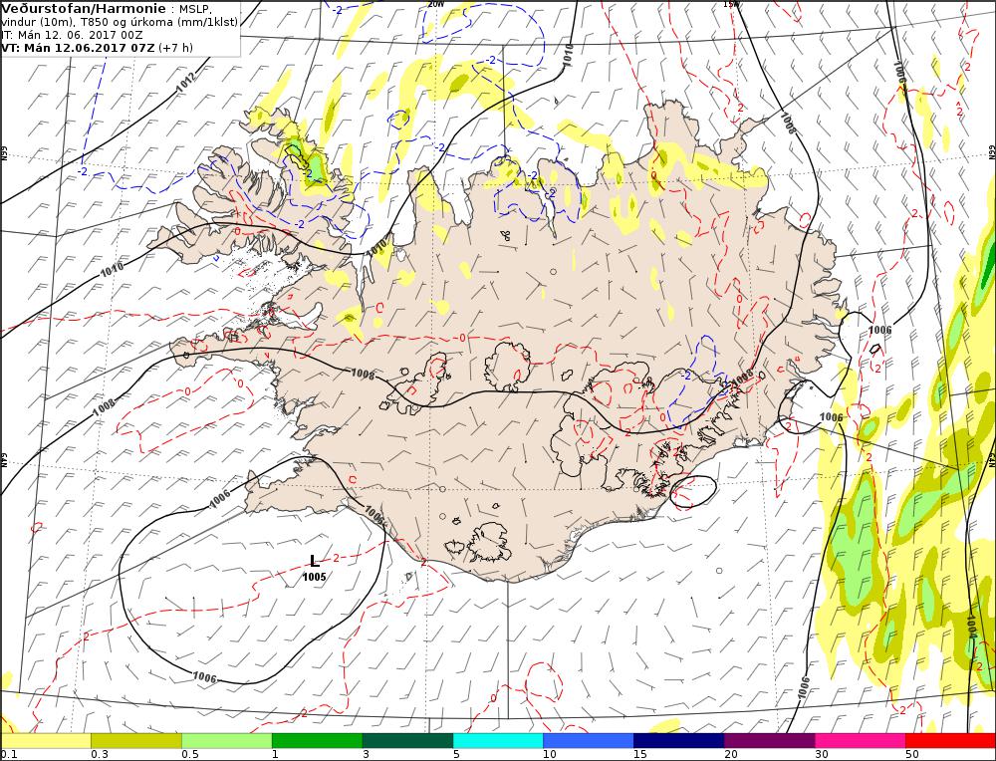Click the olive 0.3 precipitation legend swatch
This screenshot has height=761, width=996.
click(135, 741)
